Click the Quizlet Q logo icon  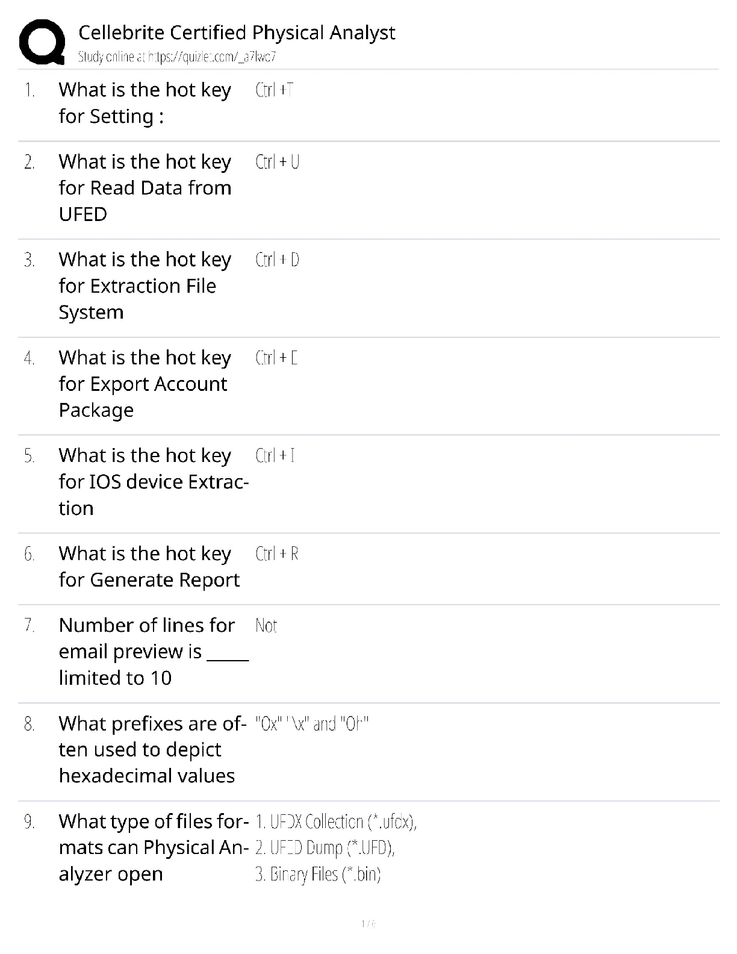coord(42,42)
